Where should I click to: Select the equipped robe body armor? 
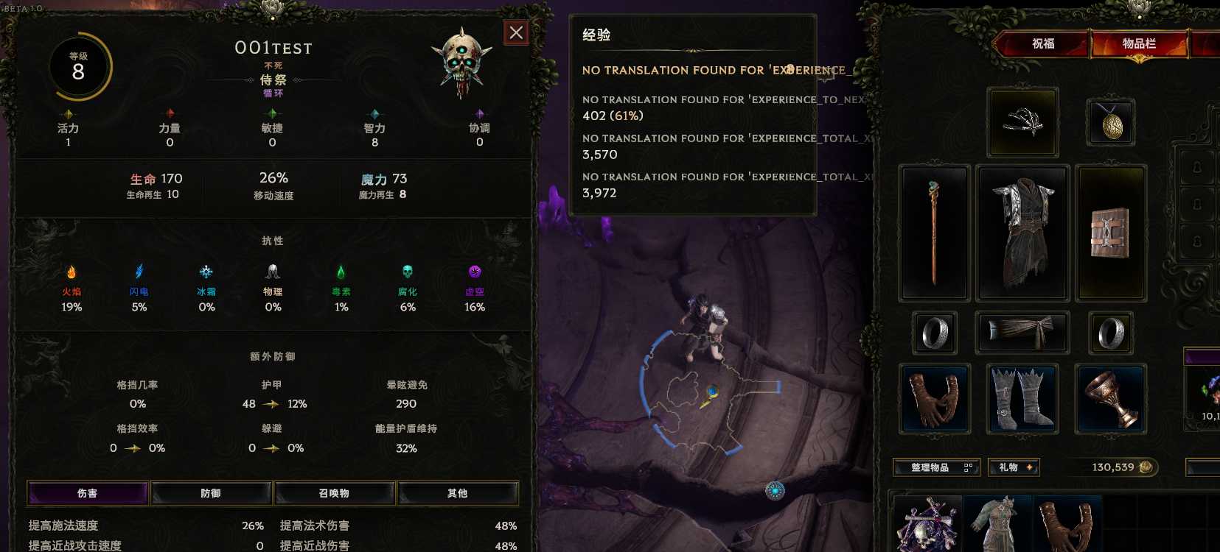tap(1022, 233)
